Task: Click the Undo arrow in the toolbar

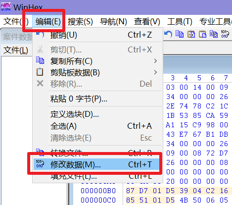Action: click(x=168, y=34)
